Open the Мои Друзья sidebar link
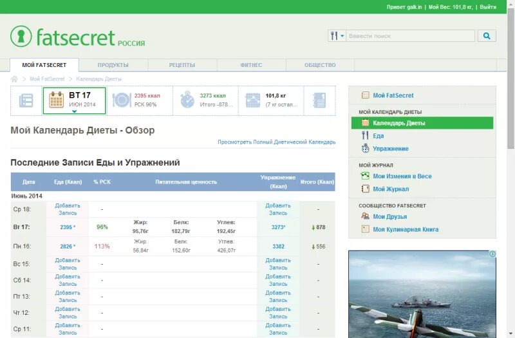This screenshot has width=515, height=338. [x=390, y=216]
